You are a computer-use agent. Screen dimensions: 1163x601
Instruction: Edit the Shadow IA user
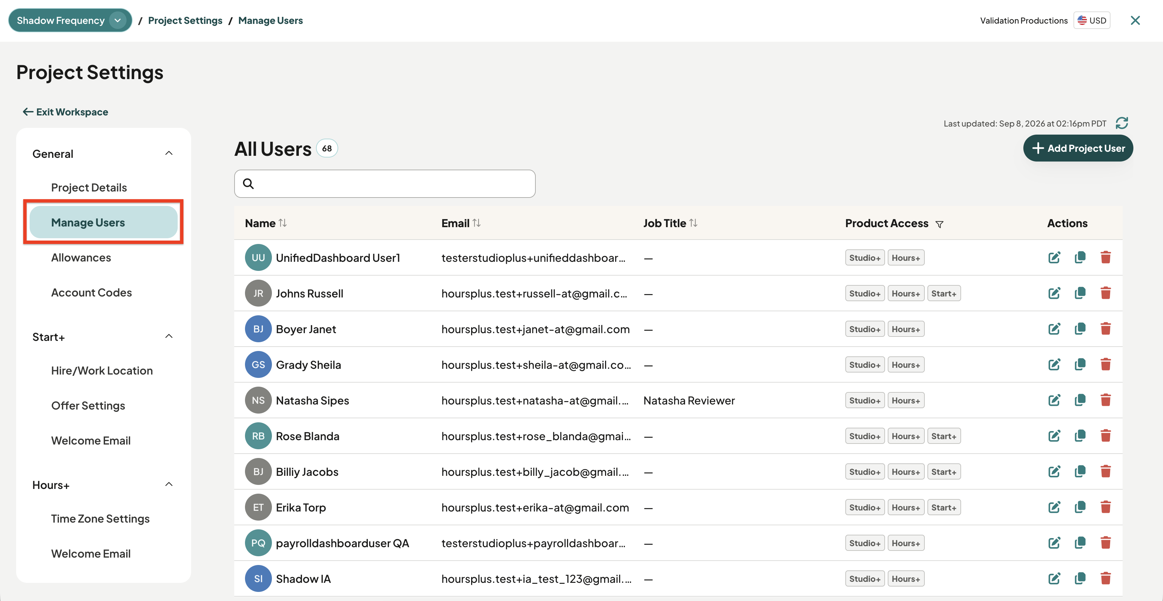pyautogui.click(x=1054, y=578)
